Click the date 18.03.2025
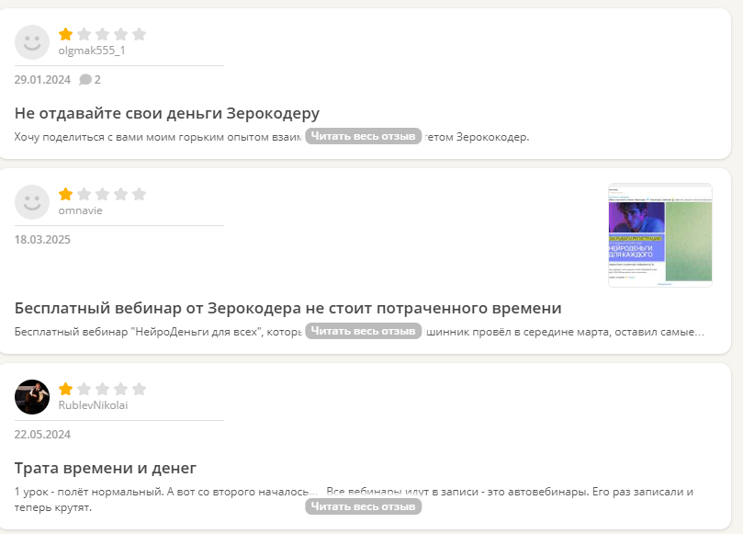Viewport: 743px width, 534px height. (x=42, y=240)
